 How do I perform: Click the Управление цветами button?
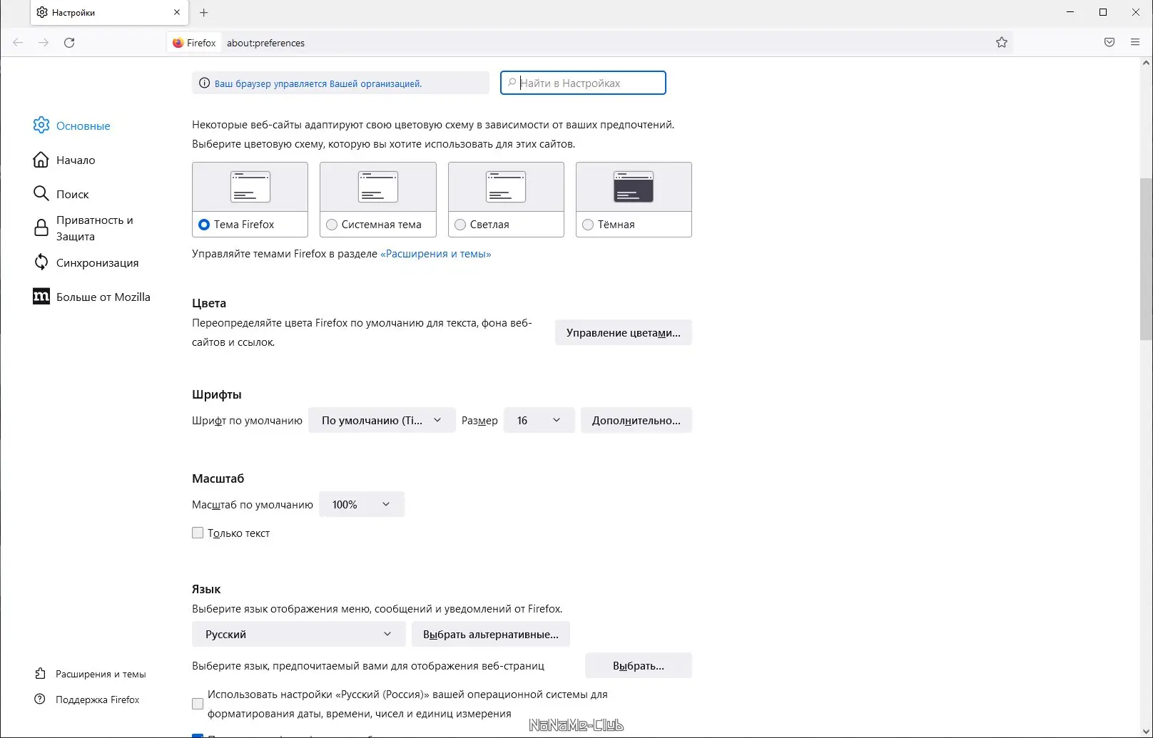coord(623,333)
